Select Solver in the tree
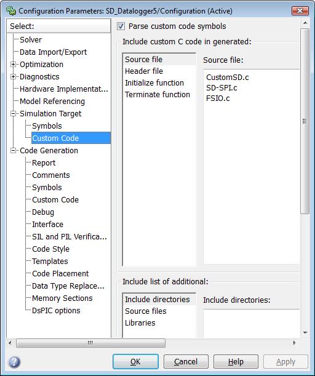 (31, 39)
